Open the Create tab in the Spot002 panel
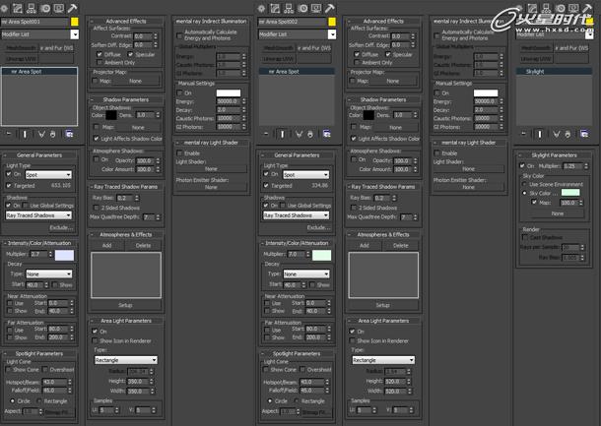601x426 pixels. (x=261, y=8)
